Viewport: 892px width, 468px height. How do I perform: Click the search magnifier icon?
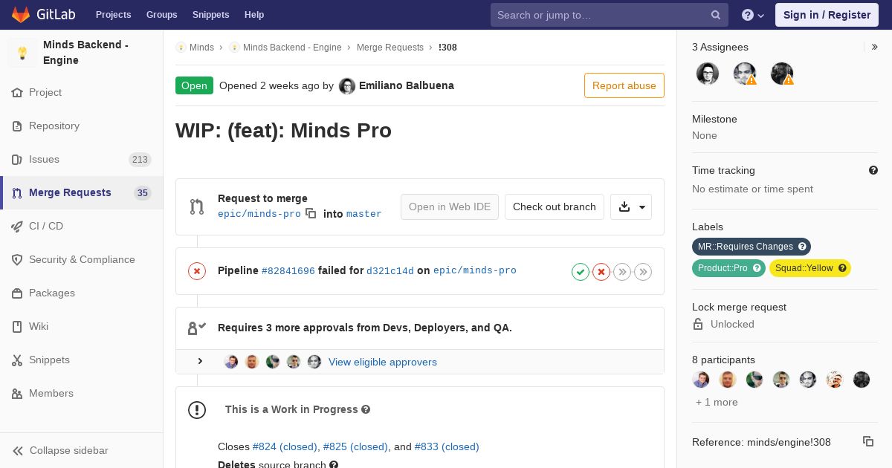pos(716,15)
